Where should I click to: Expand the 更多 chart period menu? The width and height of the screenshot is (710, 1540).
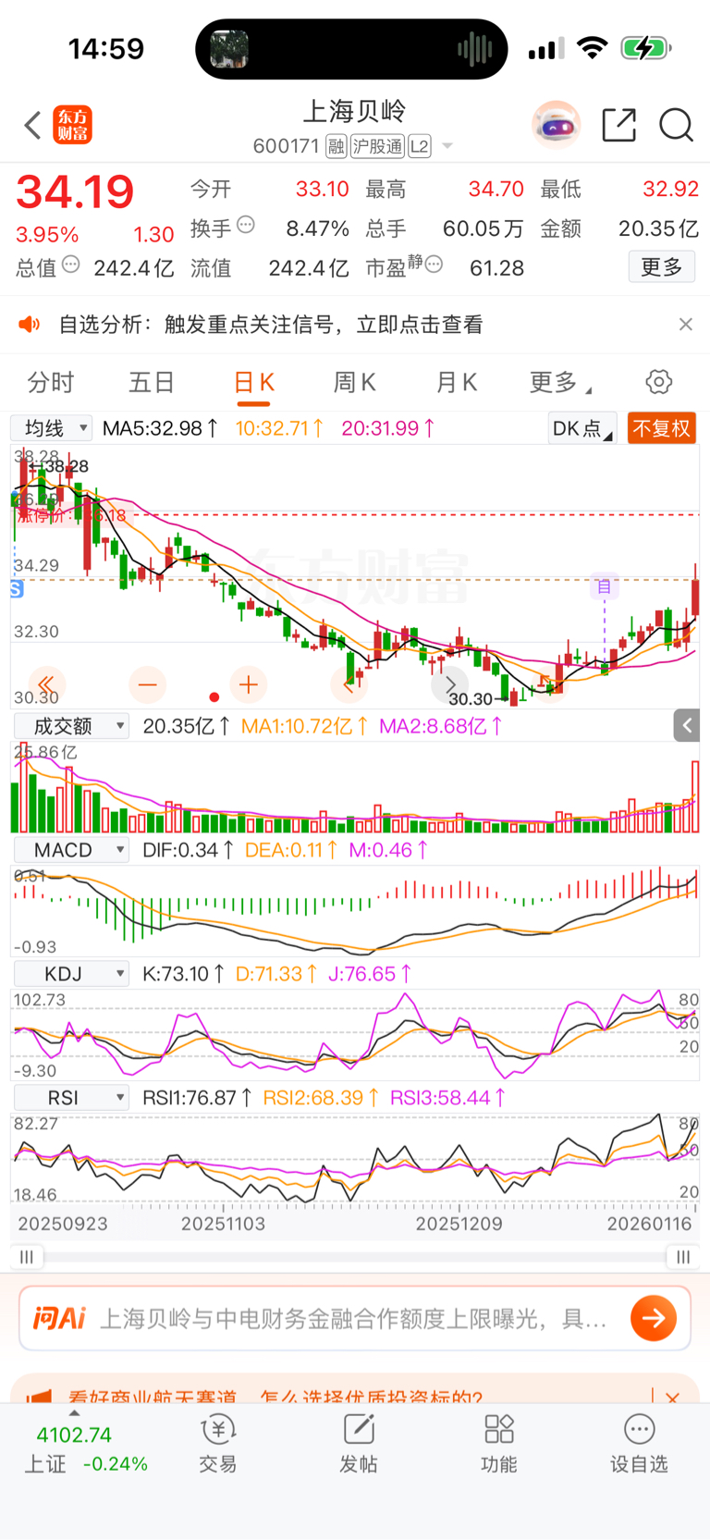click(559, 382)
